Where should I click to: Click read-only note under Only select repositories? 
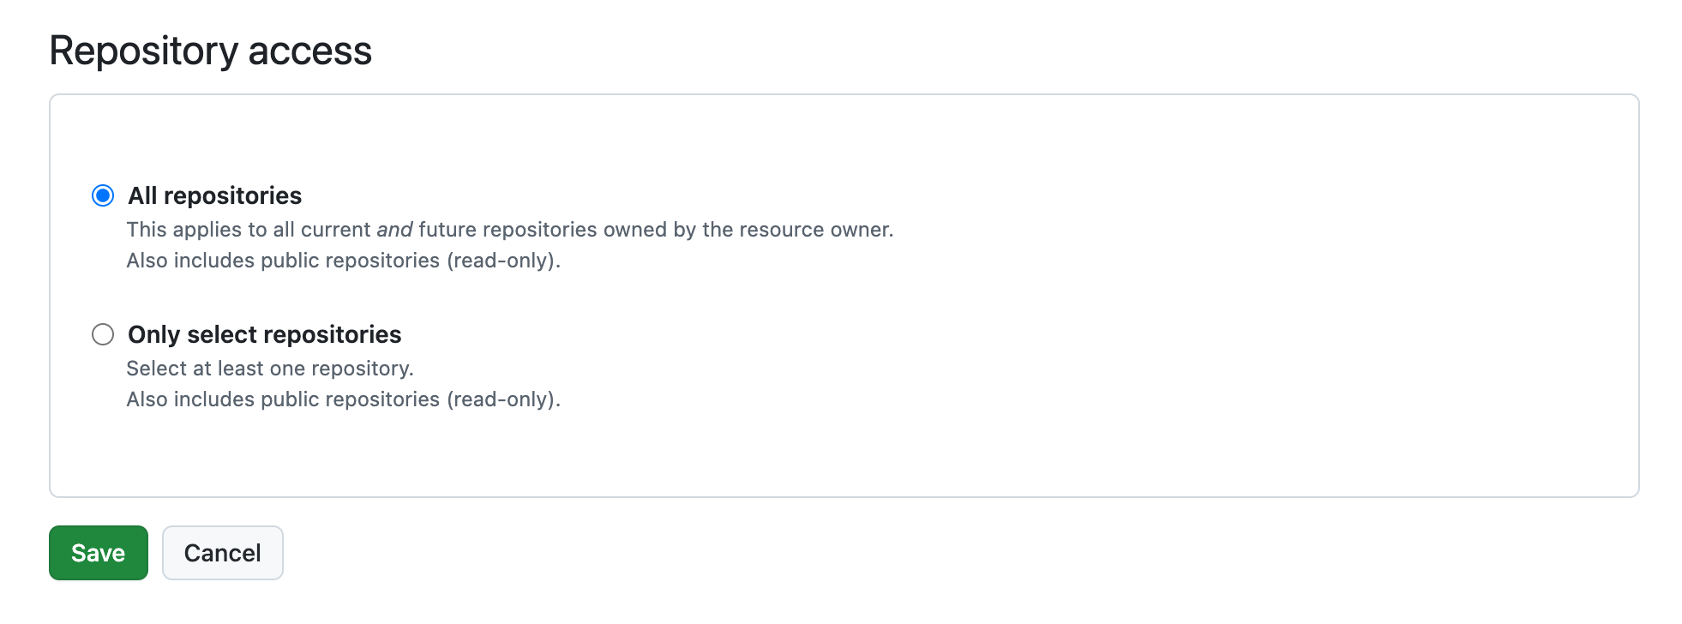tap(343, 399)
